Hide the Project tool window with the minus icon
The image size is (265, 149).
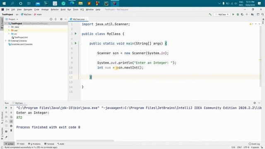click(x=65, y=19)
